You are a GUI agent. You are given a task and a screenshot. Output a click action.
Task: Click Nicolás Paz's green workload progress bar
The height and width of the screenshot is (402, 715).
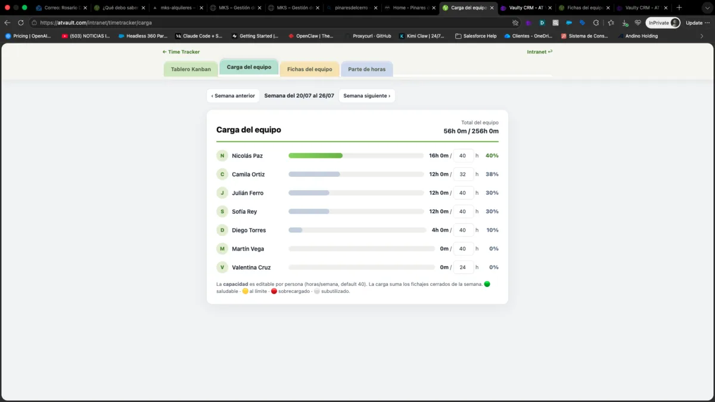(x=316, y=155)
